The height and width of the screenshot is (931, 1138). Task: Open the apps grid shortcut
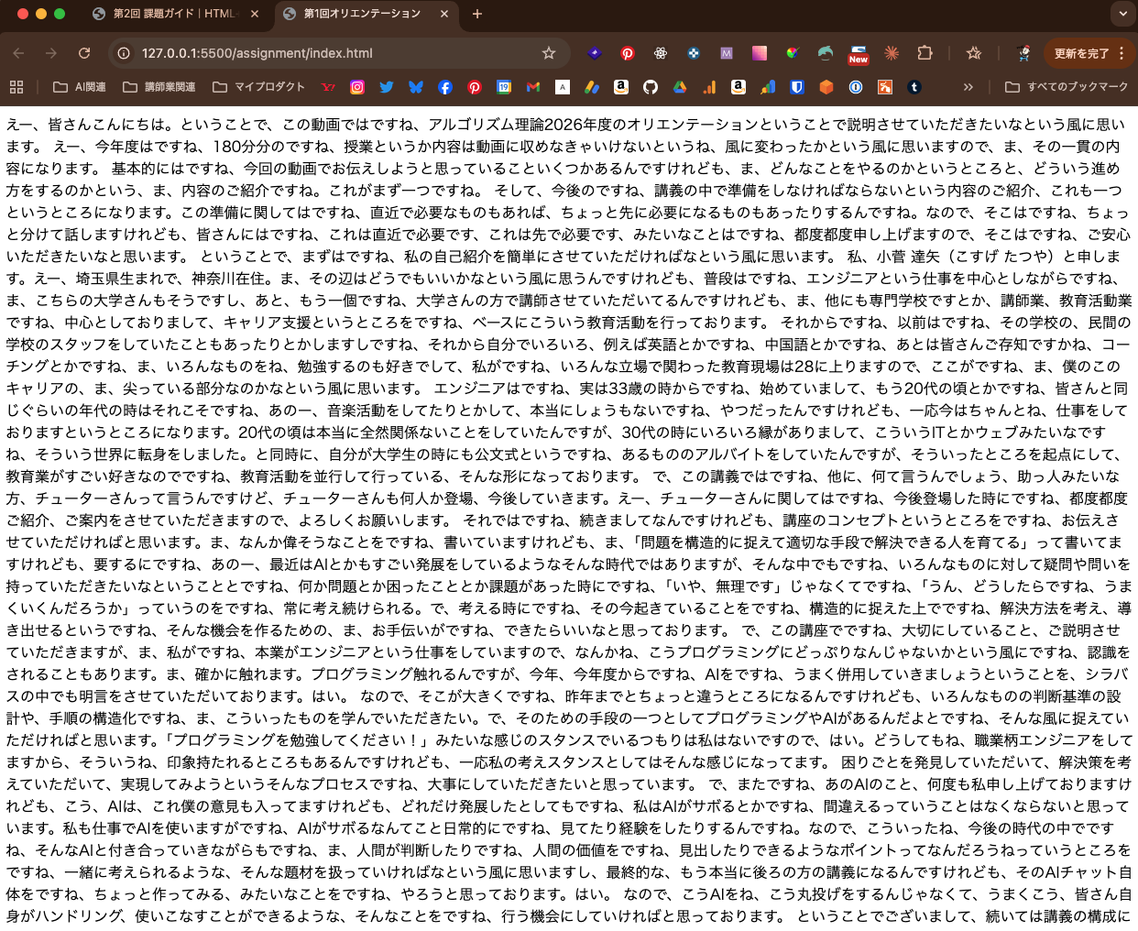[16, 87]
